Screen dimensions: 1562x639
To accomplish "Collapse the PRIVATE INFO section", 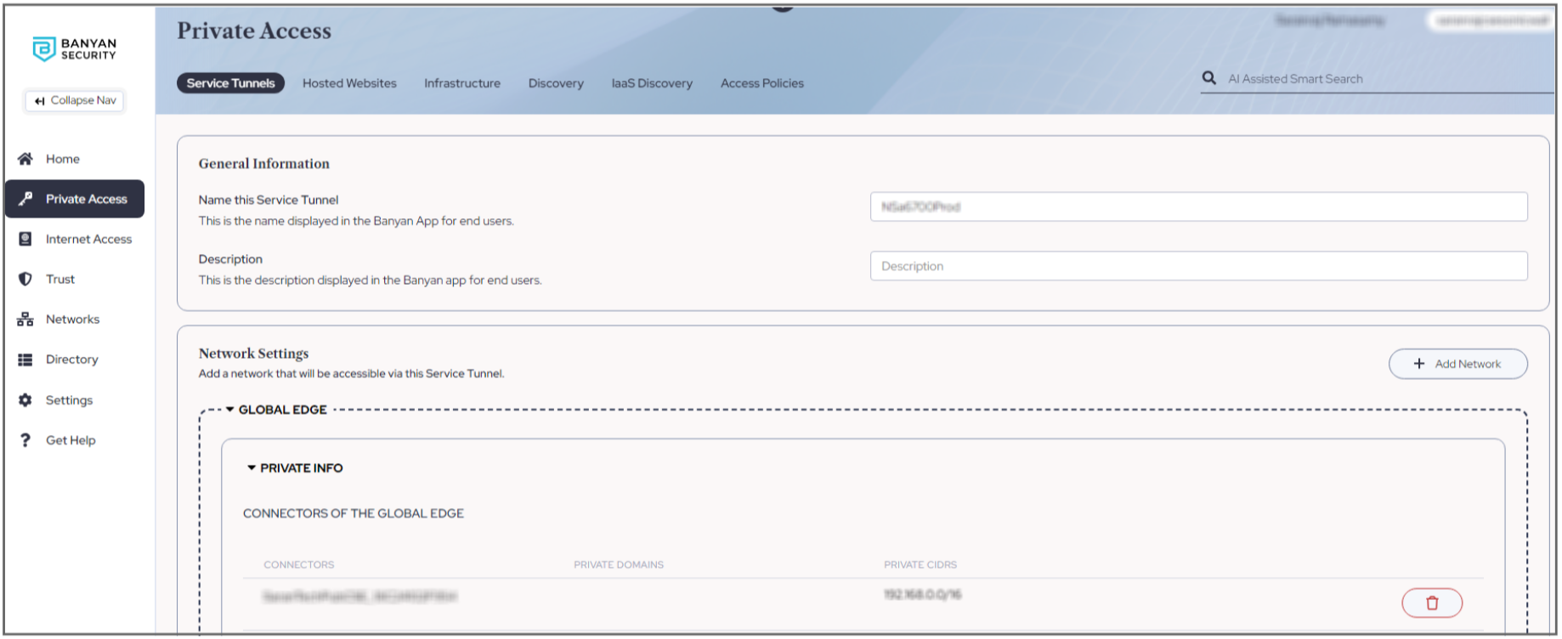I will coord(252,468).
